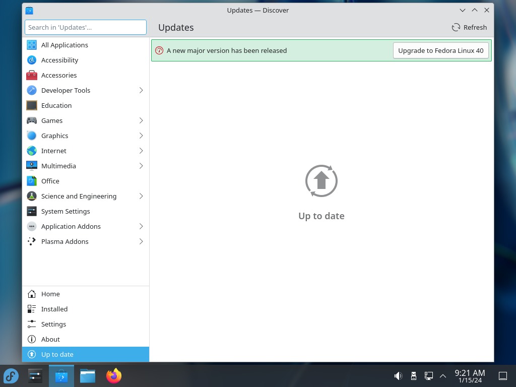Screen dimensions: 516x387
Task: Open the Accessories category label
Action: coord(59,76)
